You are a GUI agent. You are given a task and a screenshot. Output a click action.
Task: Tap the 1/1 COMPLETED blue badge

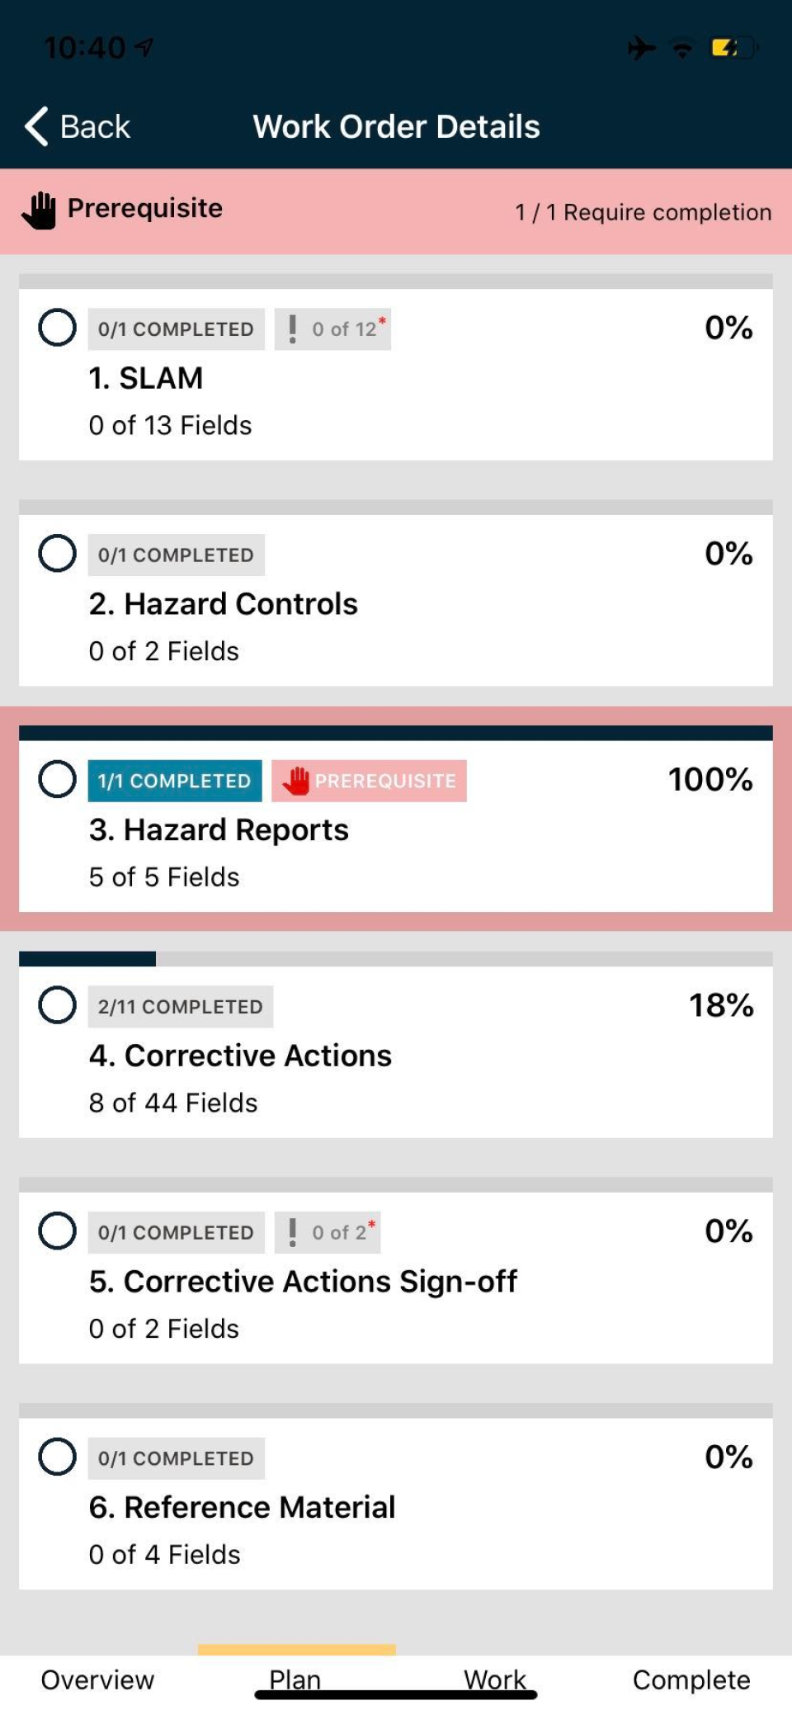click(x=174, y=781)
